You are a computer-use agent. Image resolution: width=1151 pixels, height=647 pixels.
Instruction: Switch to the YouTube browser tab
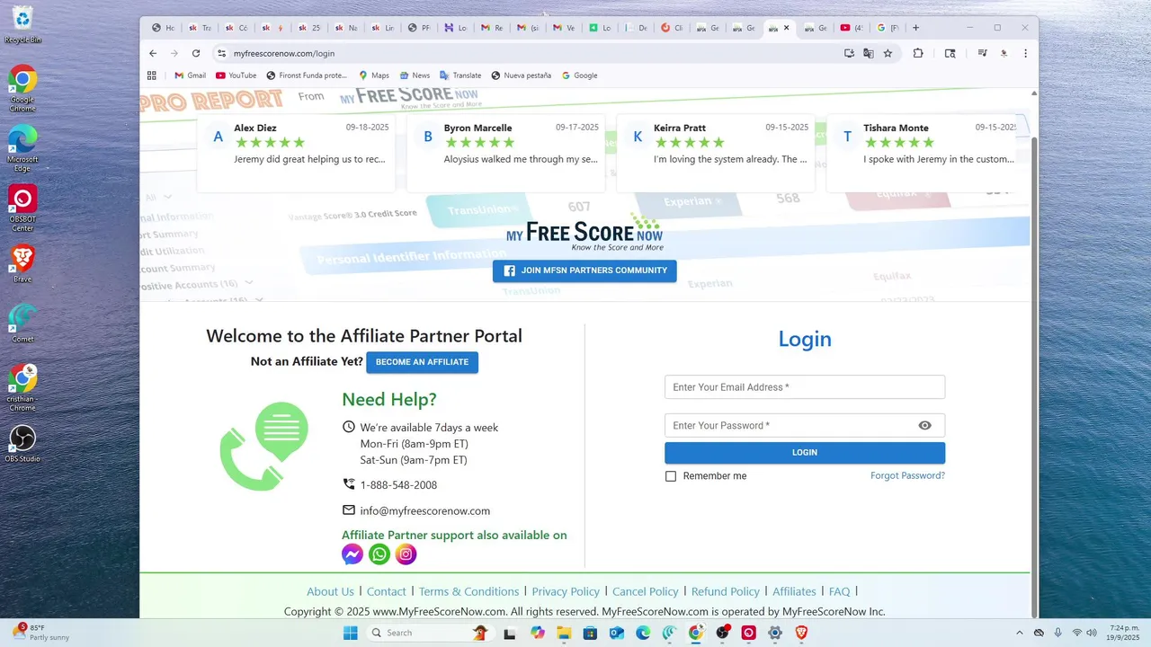point(851,28)
